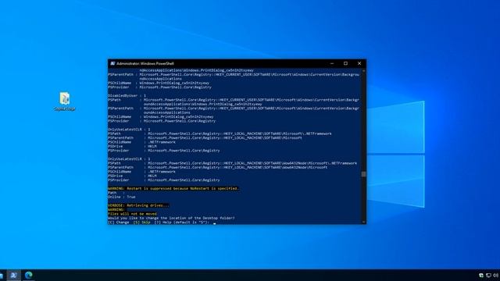The height and width of the screenshot is (281, 500).
Task: Click the green update tray icon
Action: click(481, 276)
